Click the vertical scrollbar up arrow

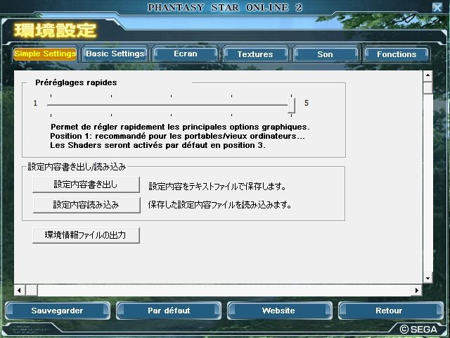coord(428,76)
